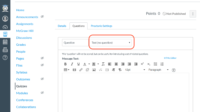200x112 pixels.
Task: Click the embed image icon
Action: click(x=94, y=70)
